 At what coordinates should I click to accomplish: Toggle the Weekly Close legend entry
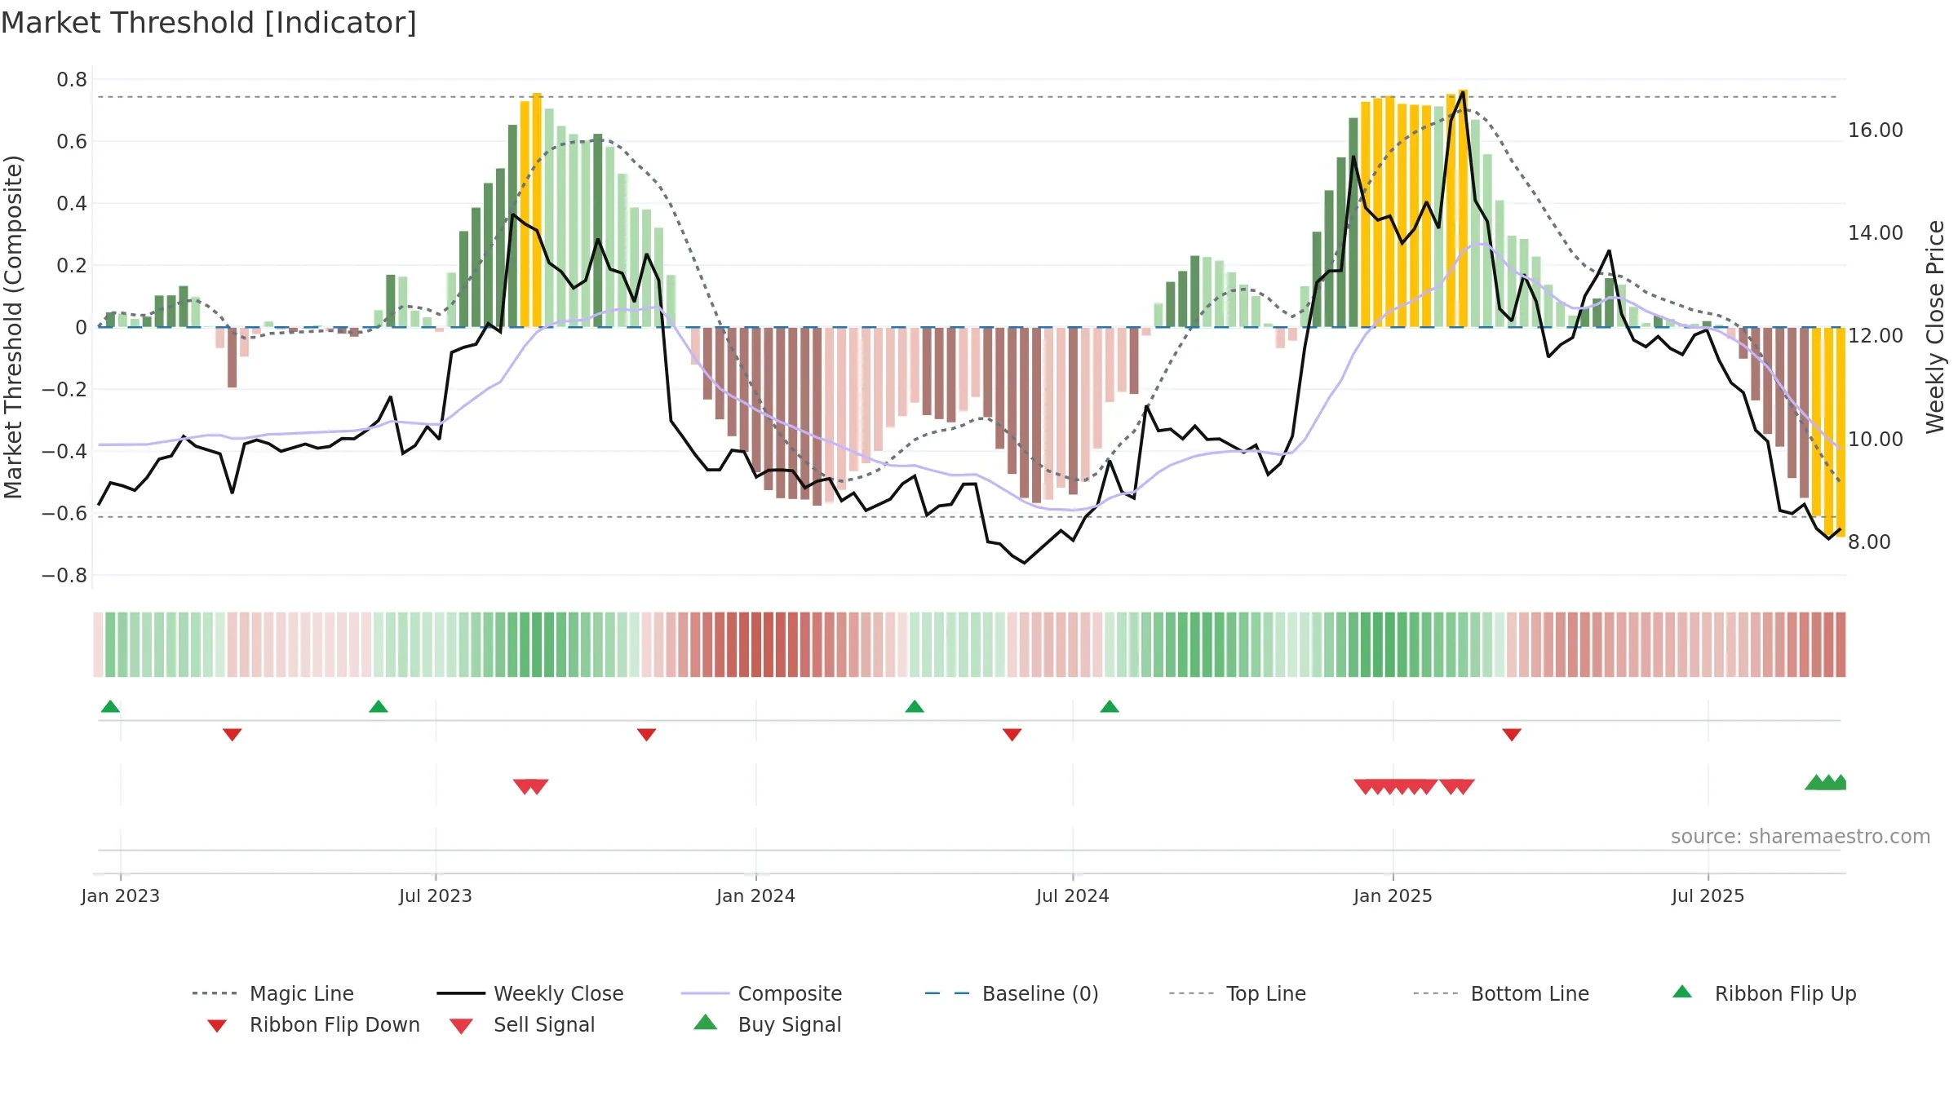coord(530,993)
